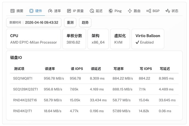
Task: Click the 18.64 MB/s read speed
Action: click(x=53, y=111)
